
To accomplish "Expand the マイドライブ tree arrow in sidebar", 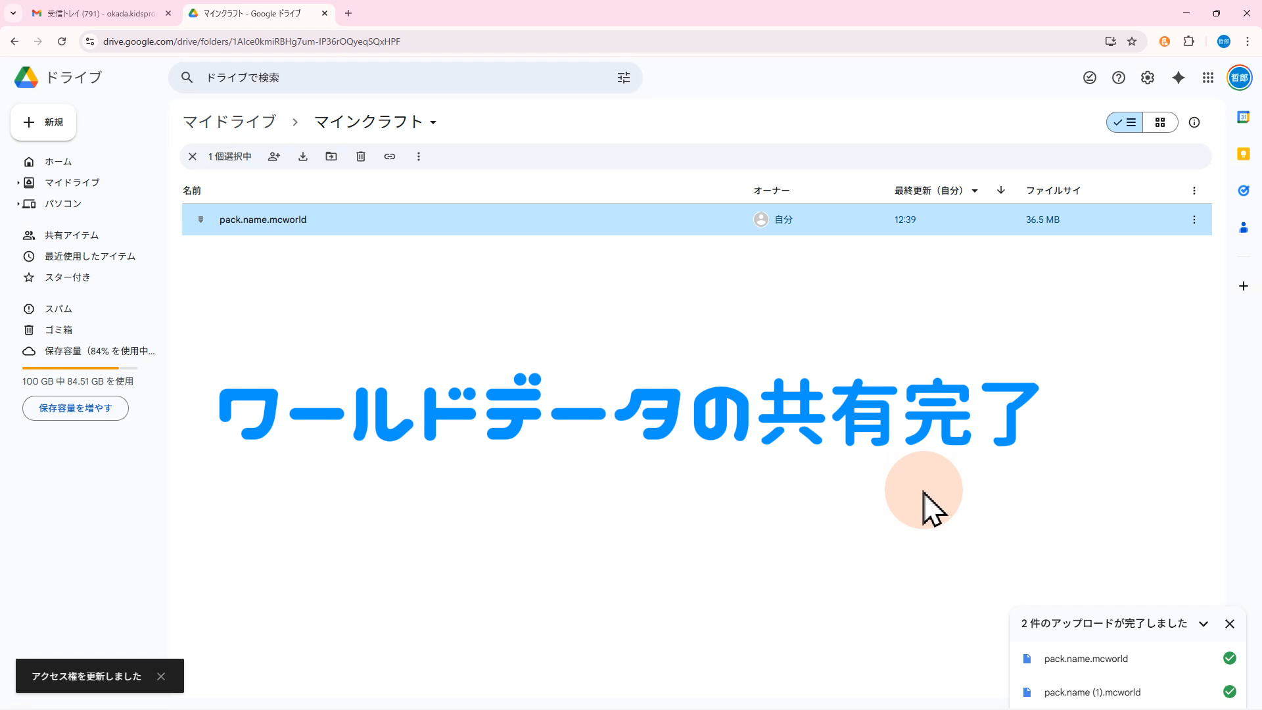I will click(18, 183).
